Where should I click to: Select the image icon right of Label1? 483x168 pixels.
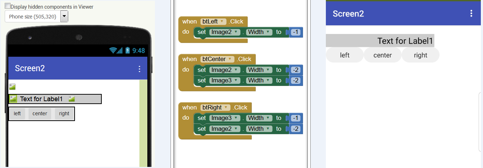coord(72,99)
